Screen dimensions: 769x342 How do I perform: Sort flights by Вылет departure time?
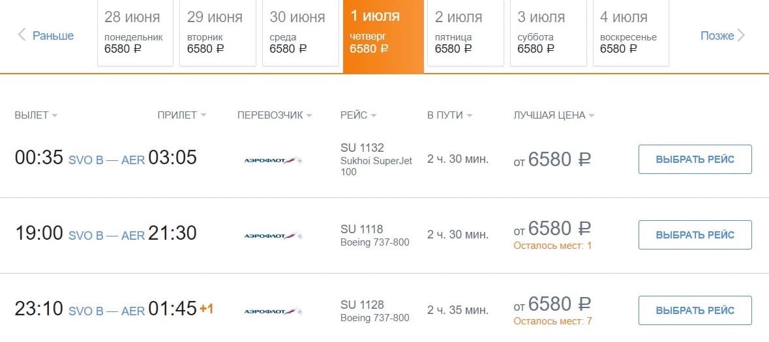pos(36,115)
